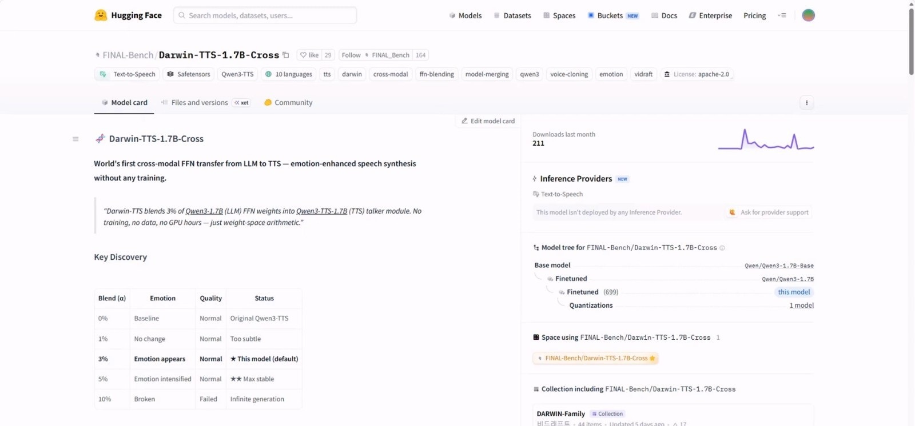
Task: Open Docs from the navigation bar
Action: click(x=664, y=15)
